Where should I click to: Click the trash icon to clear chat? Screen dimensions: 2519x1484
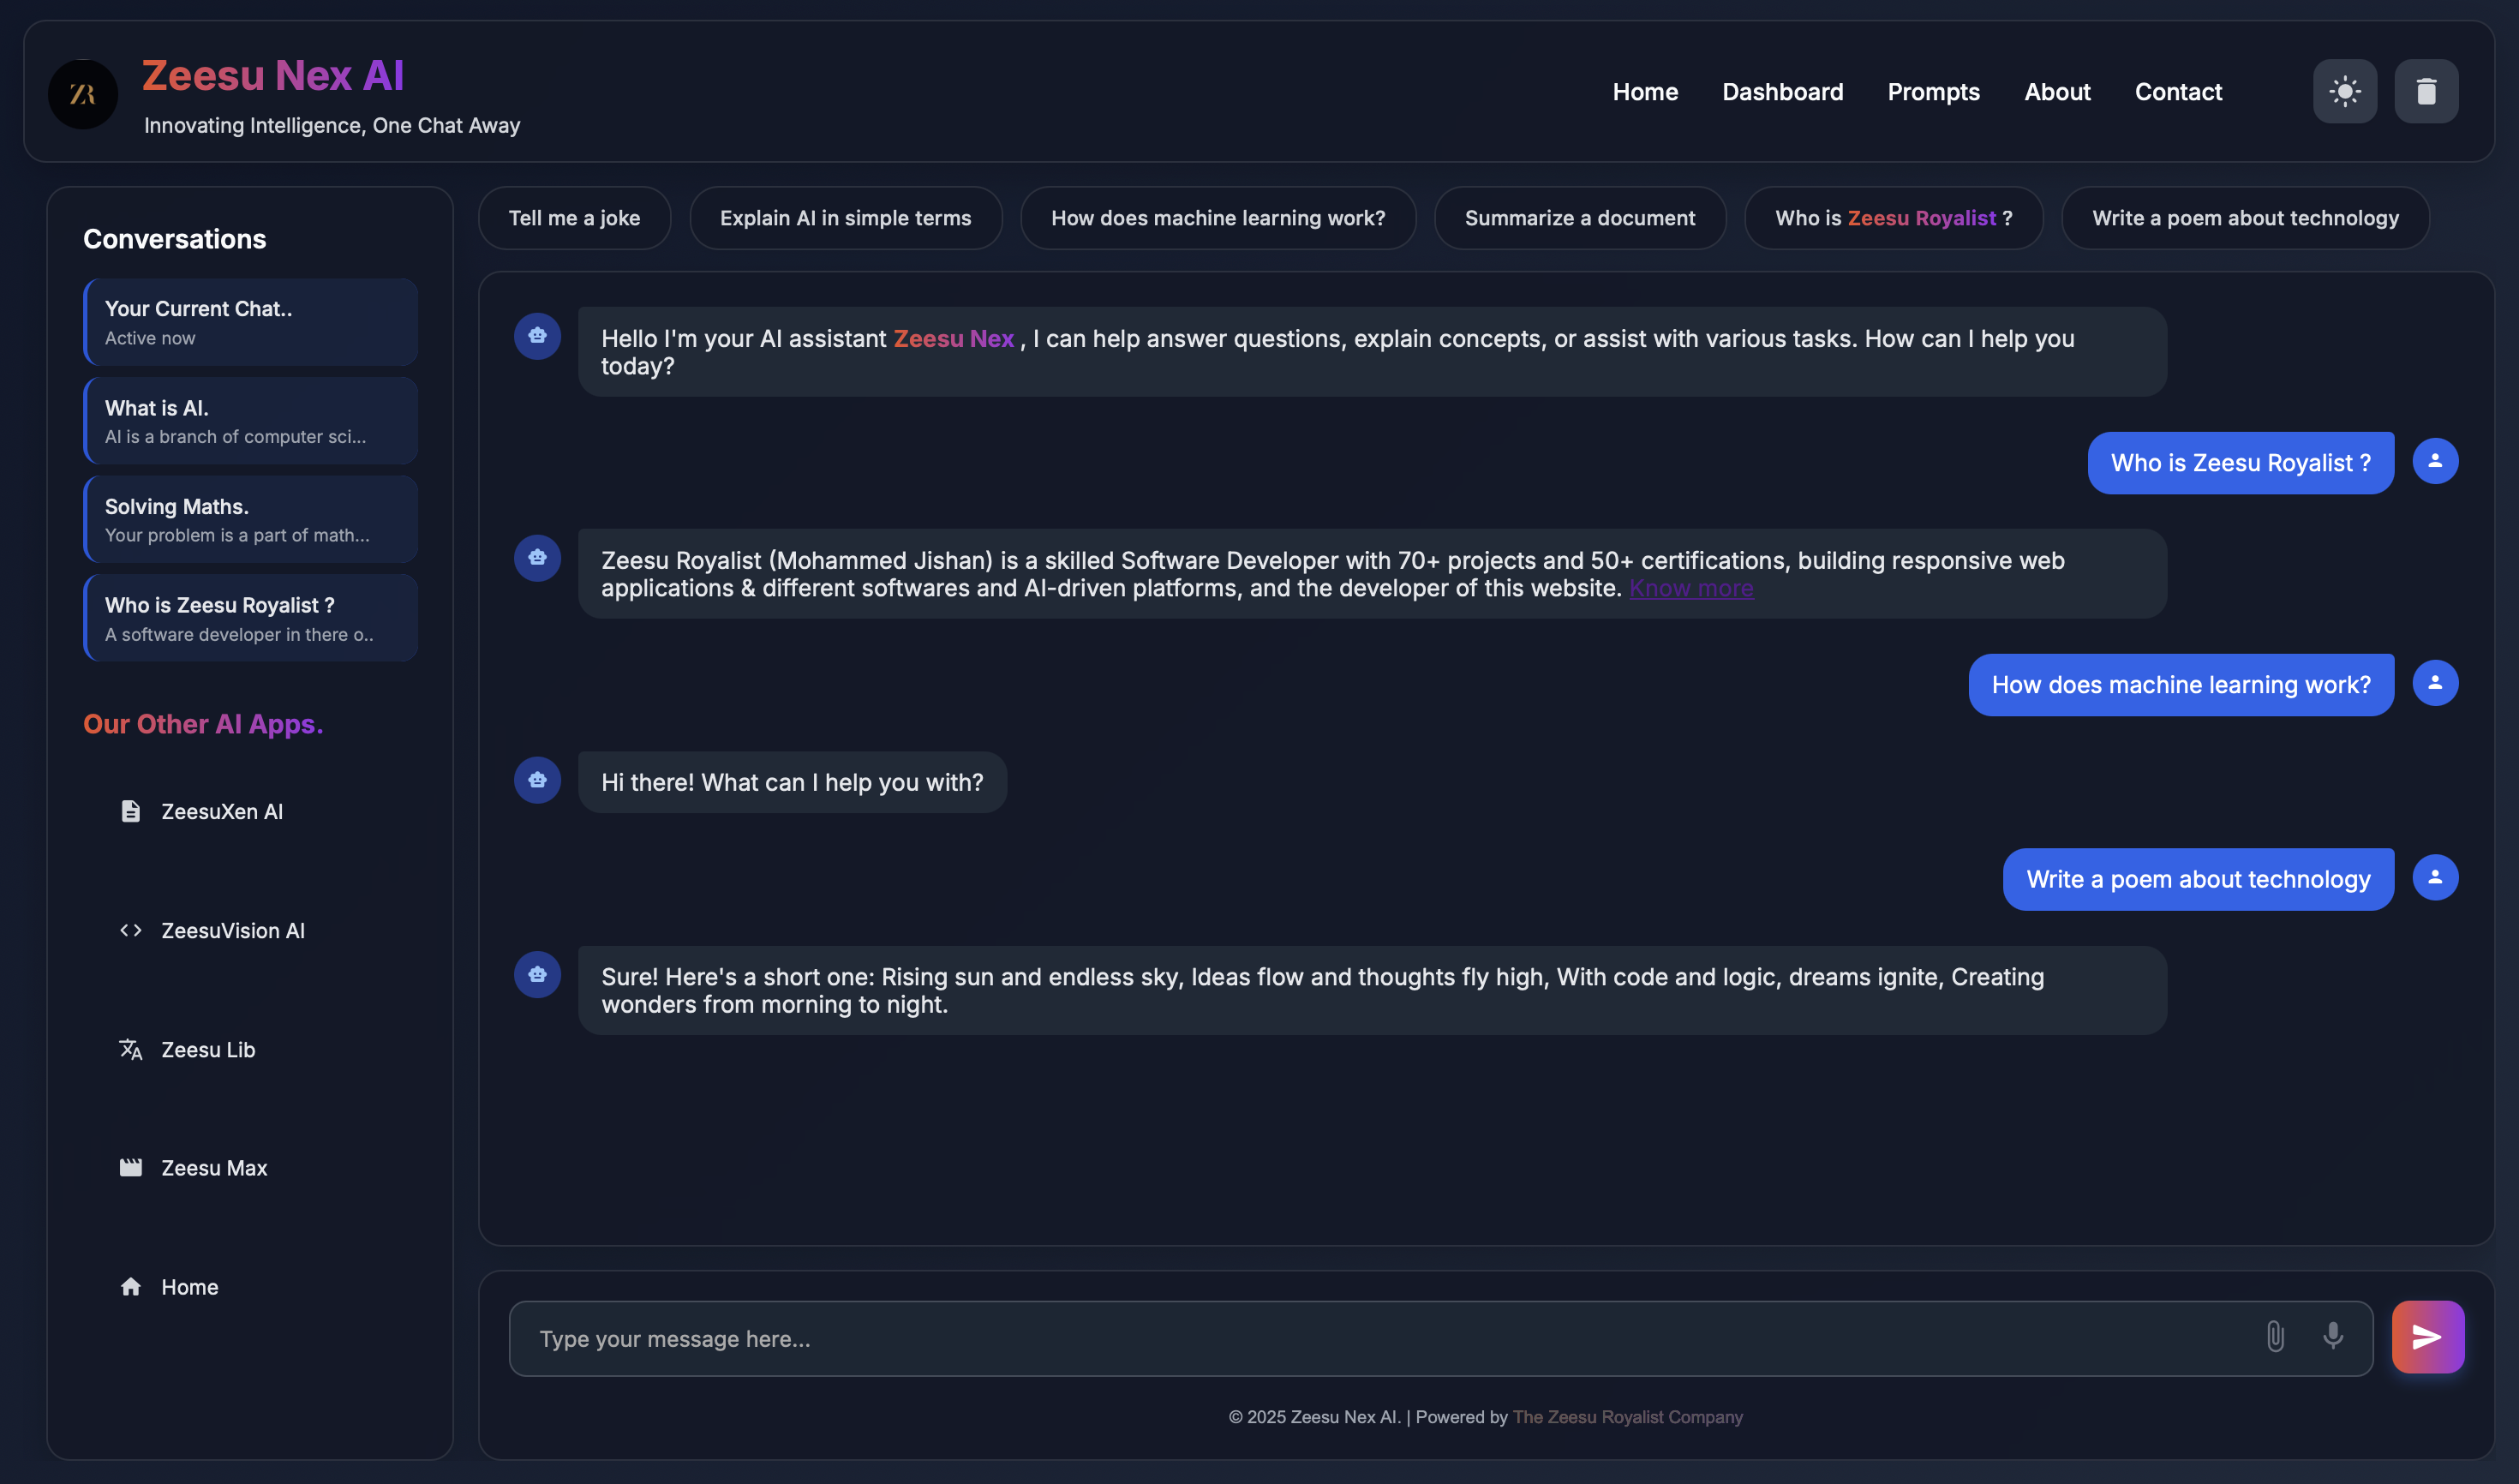point(2426,91)
